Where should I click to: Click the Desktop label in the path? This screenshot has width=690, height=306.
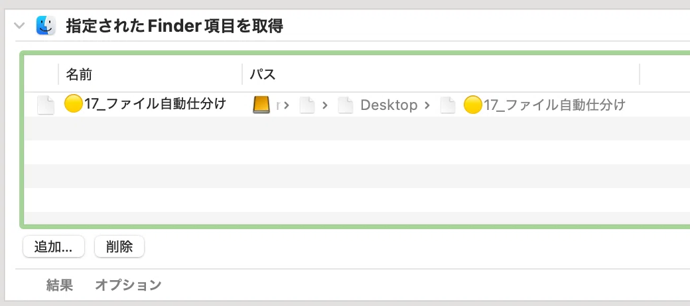coord(389,105)
